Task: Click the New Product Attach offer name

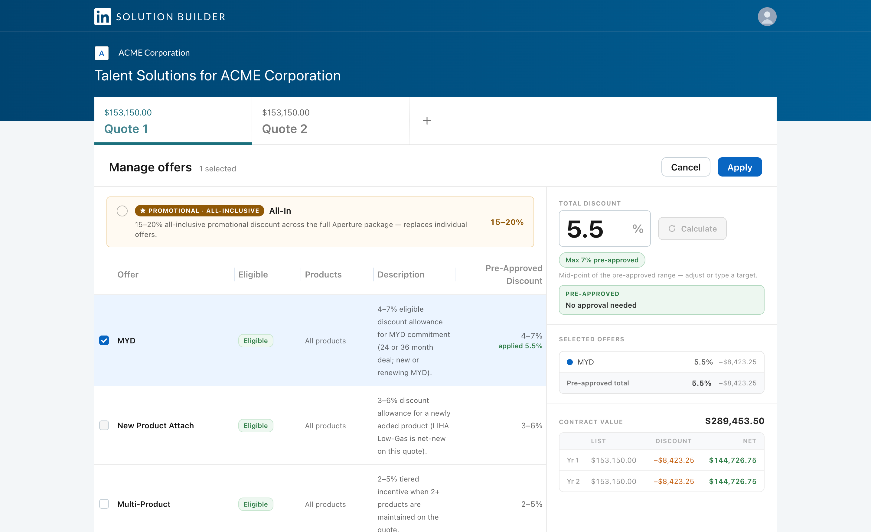Action: click(155, 425)
